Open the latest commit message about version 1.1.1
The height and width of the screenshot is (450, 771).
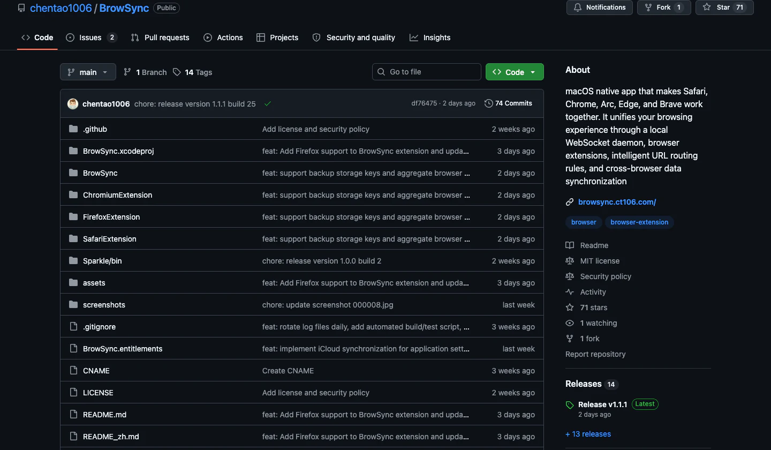pyautogui.click(x=195, y=104)
